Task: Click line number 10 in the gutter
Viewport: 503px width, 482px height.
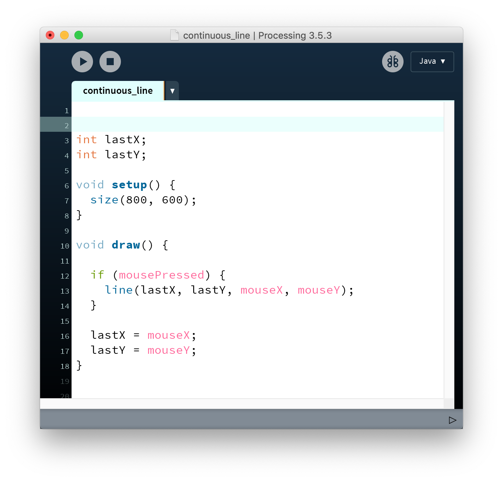Action: (x=65, y=246)
